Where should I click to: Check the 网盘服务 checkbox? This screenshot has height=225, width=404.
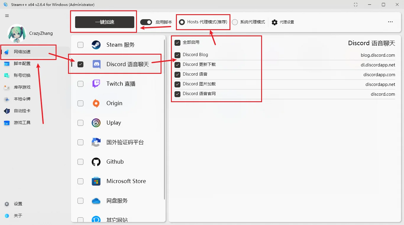point(80,201)
